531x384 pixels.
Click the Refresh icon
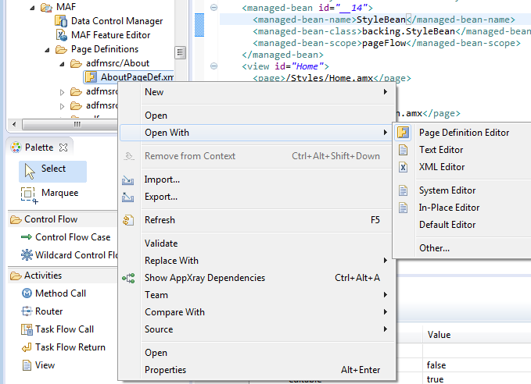pyautogui.click(x=128, y=220)
